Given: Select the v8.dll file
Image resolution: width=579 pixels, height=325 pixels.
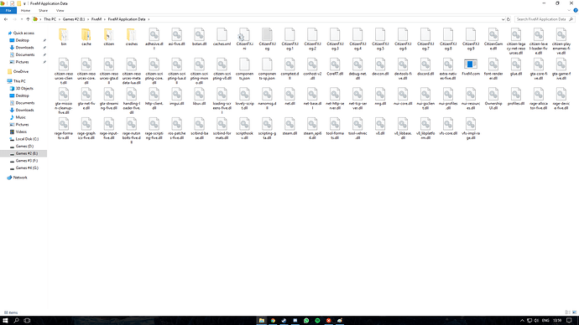Looking at the screenshot, I should (380, 126).
